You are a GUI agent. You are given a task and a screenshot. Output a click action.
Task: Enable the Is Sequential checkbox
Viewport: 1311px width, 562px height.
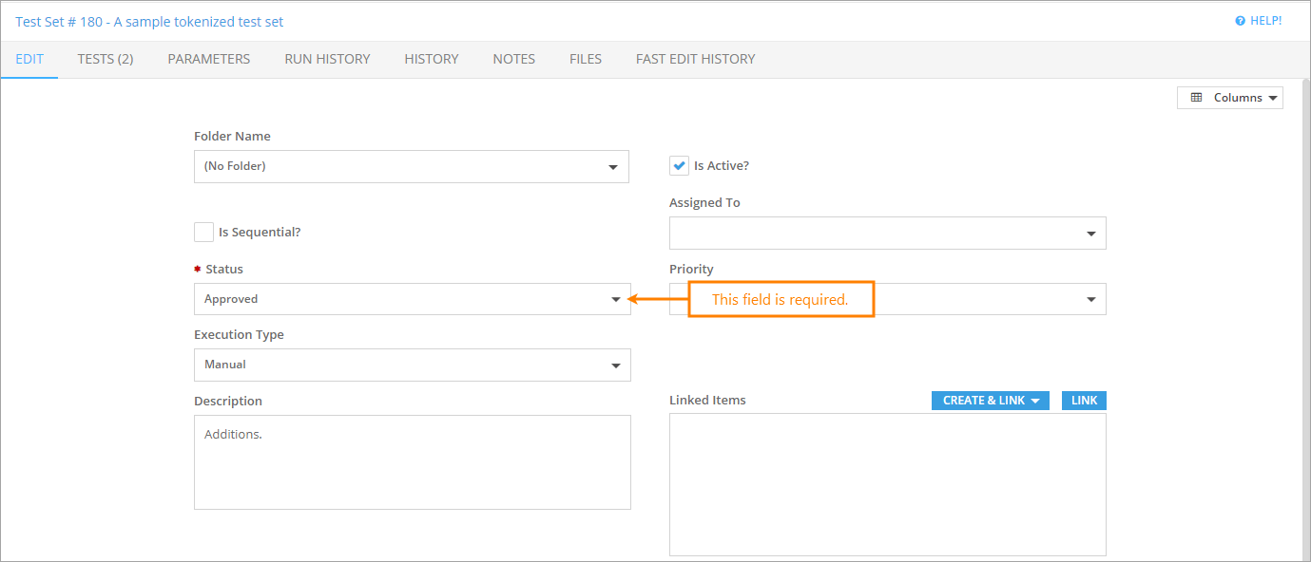tap(203, 232)
